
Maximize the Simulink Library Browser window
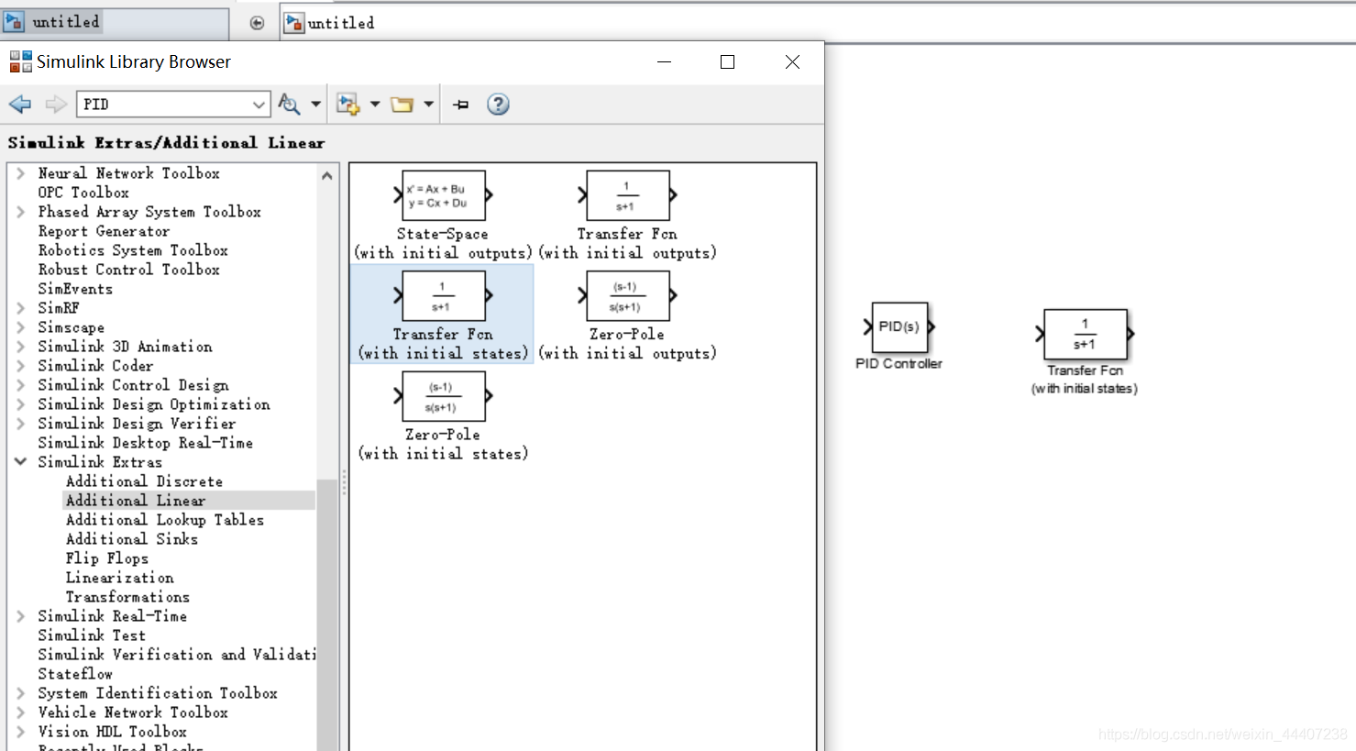pyautogui.click(x=728, y=62)
